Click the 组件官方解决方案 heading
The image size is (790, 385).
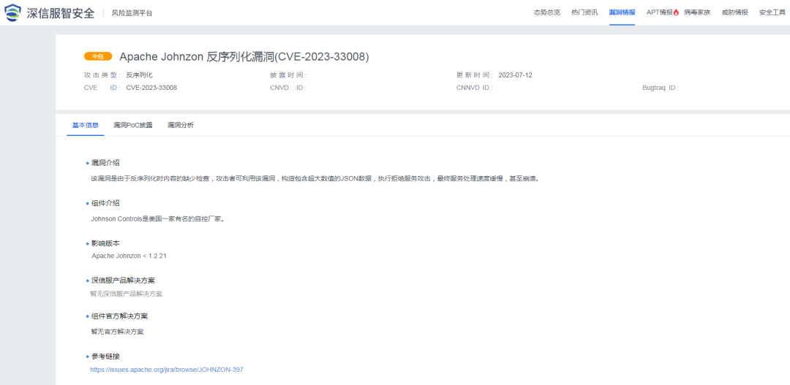[x=119, y=316]
